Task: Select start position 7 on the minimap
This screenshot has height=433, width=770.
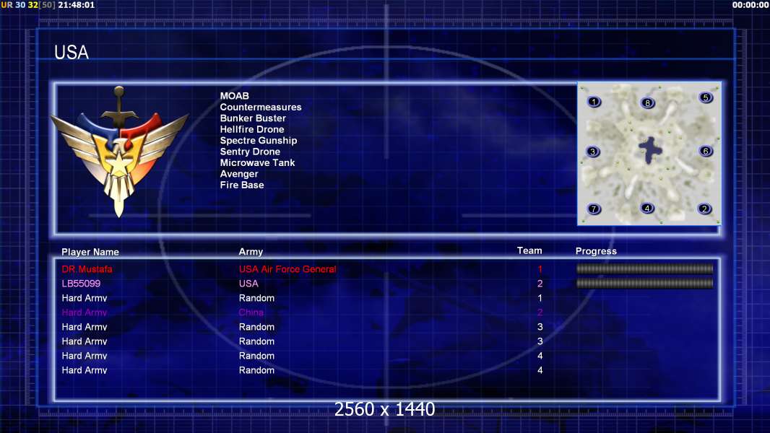Action: (x=594, y=209)
